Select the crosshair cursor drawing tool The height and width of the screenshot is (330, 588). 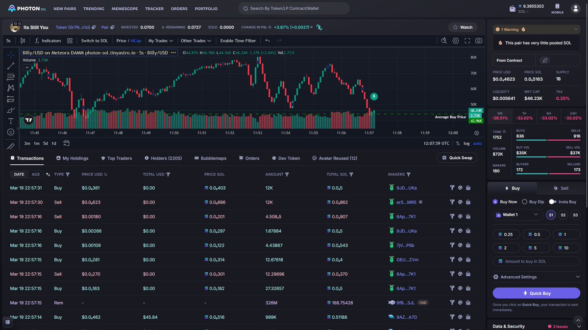tap(11, 54)
